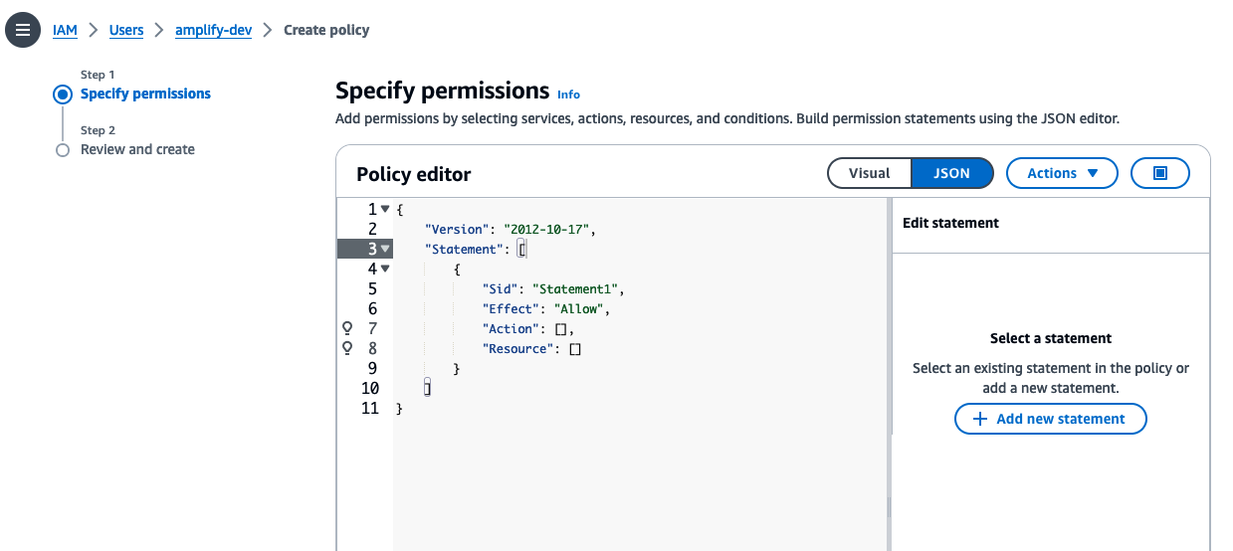Open Users breadcrumb link

pyautogui.click(x=126, y=30)
